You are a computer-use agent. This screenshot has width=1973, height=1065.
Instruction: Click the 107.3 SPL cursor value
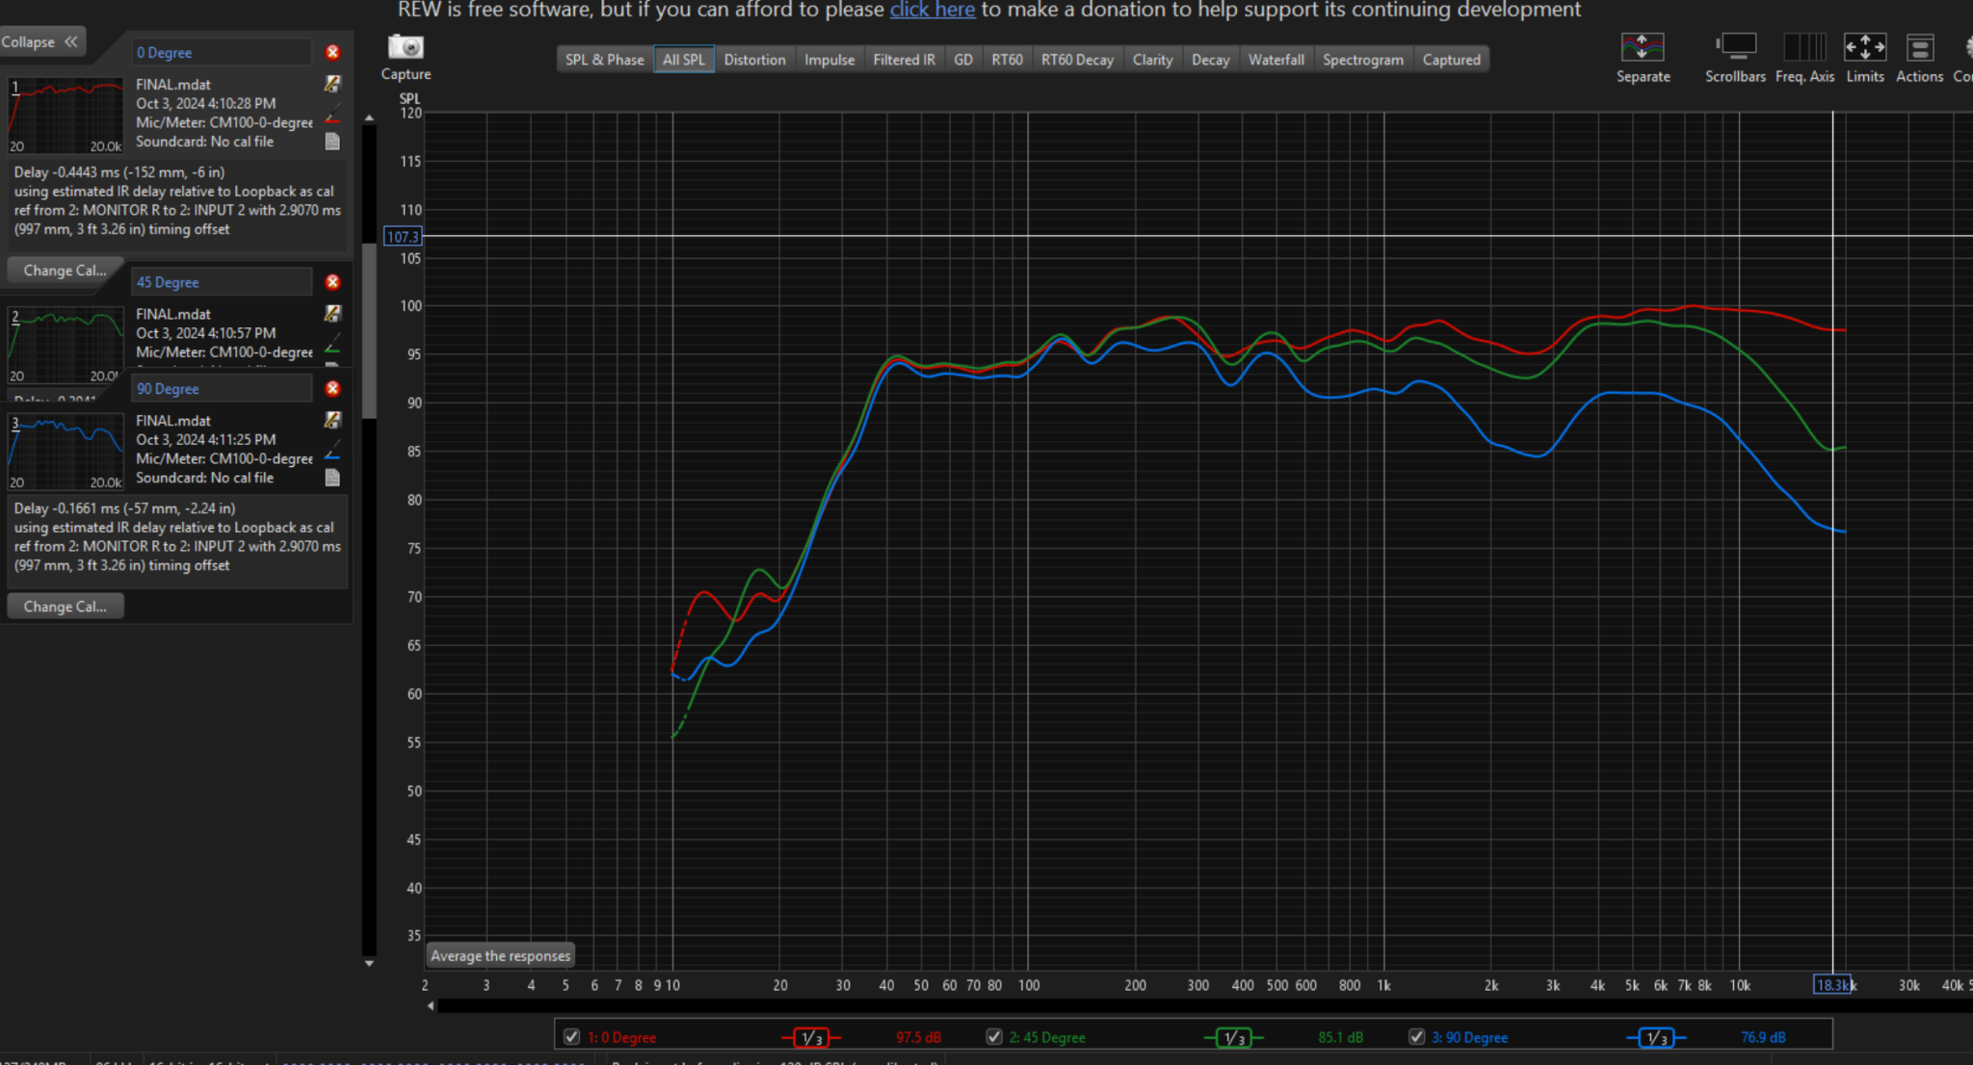coord(403,236)
